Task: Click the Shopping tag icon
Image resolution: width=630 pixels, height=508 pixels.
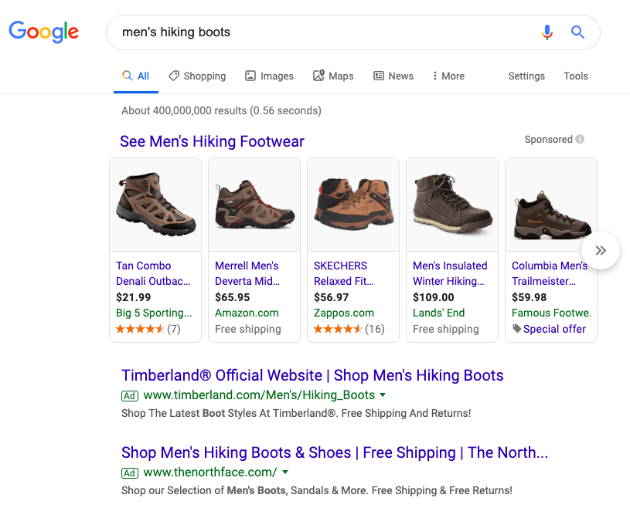Action: pos(174,76)
